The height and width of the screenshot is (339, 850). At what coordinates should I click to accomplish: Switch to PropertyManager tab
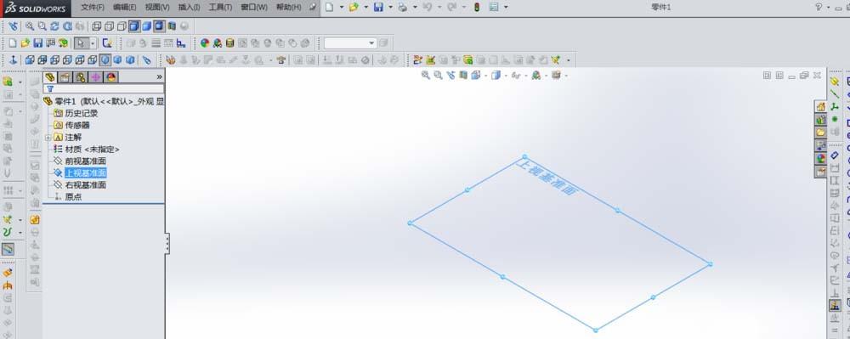pos(65,77)
